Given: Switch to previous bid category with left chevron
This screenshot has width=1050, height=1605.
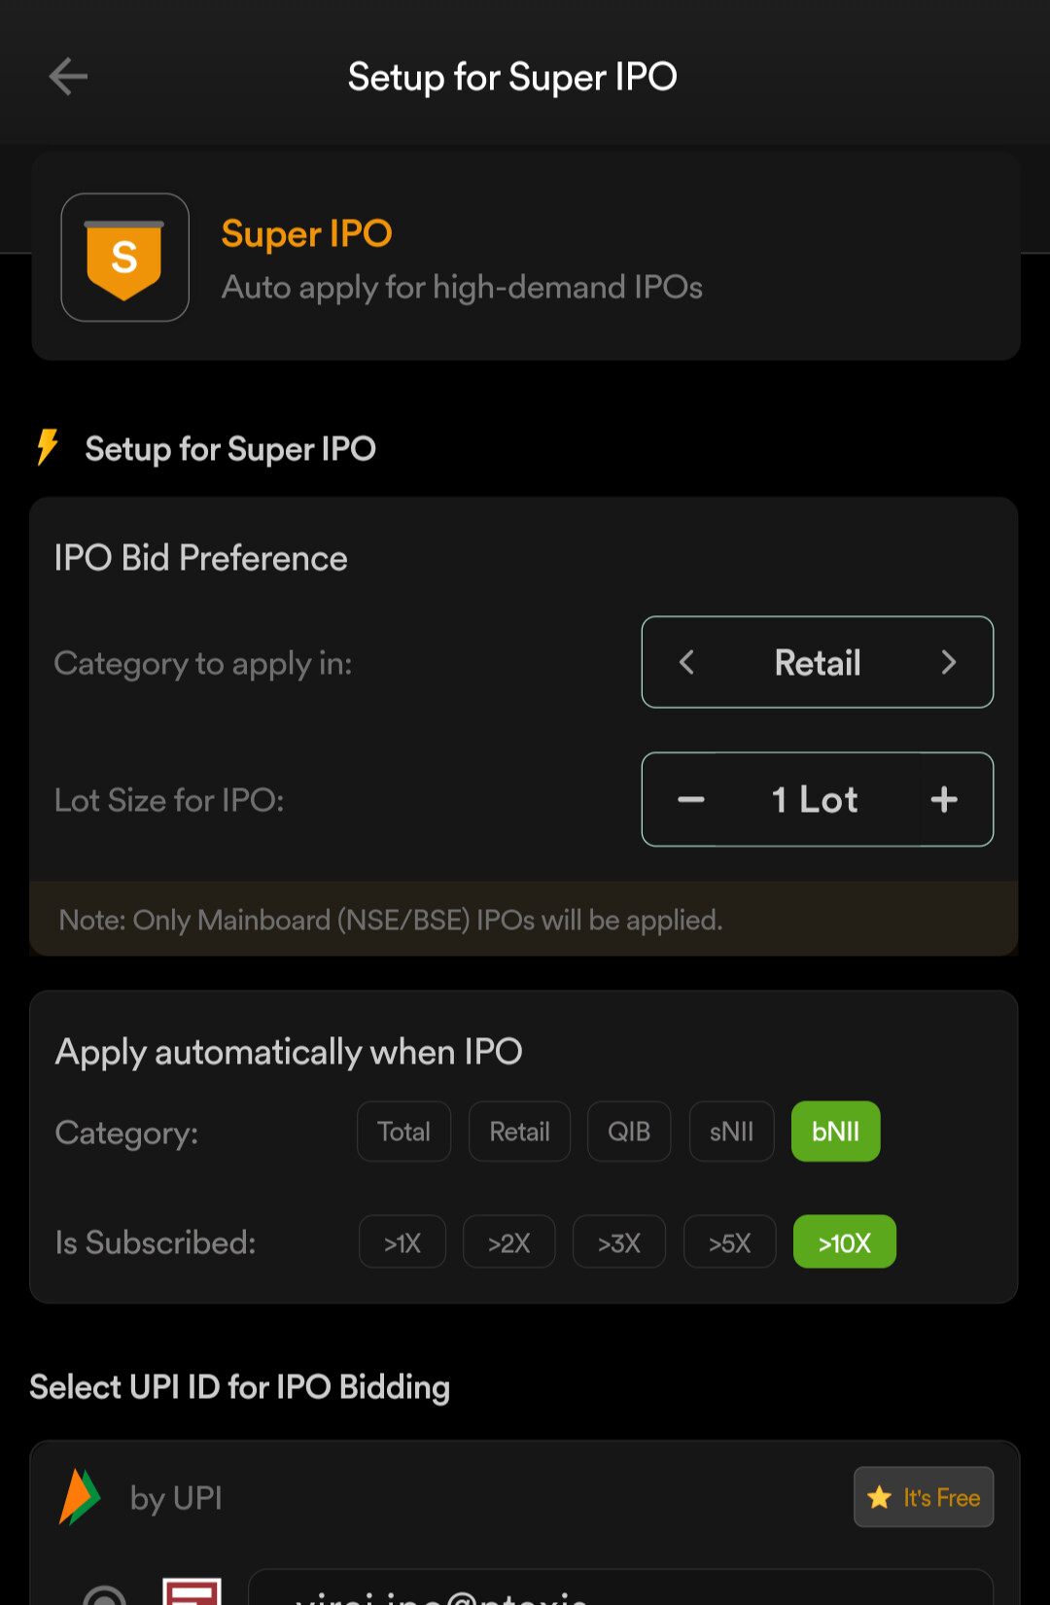Looking at the screenshot, I should tap(686, 663).
